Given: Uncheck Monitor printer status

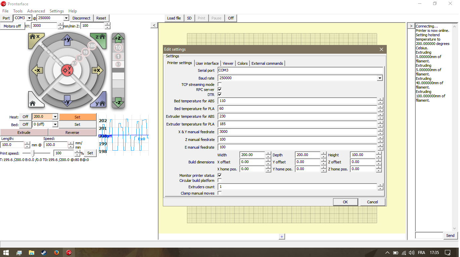Looking at the screenshot, I should tap(220, 175).
